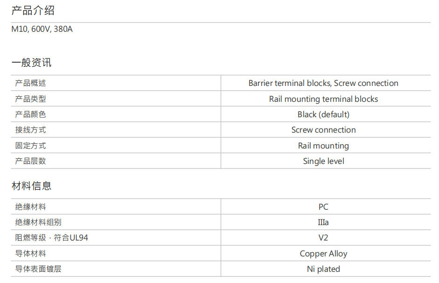
Task: Click the Single level value cell
Action: (x=323, y=161)
